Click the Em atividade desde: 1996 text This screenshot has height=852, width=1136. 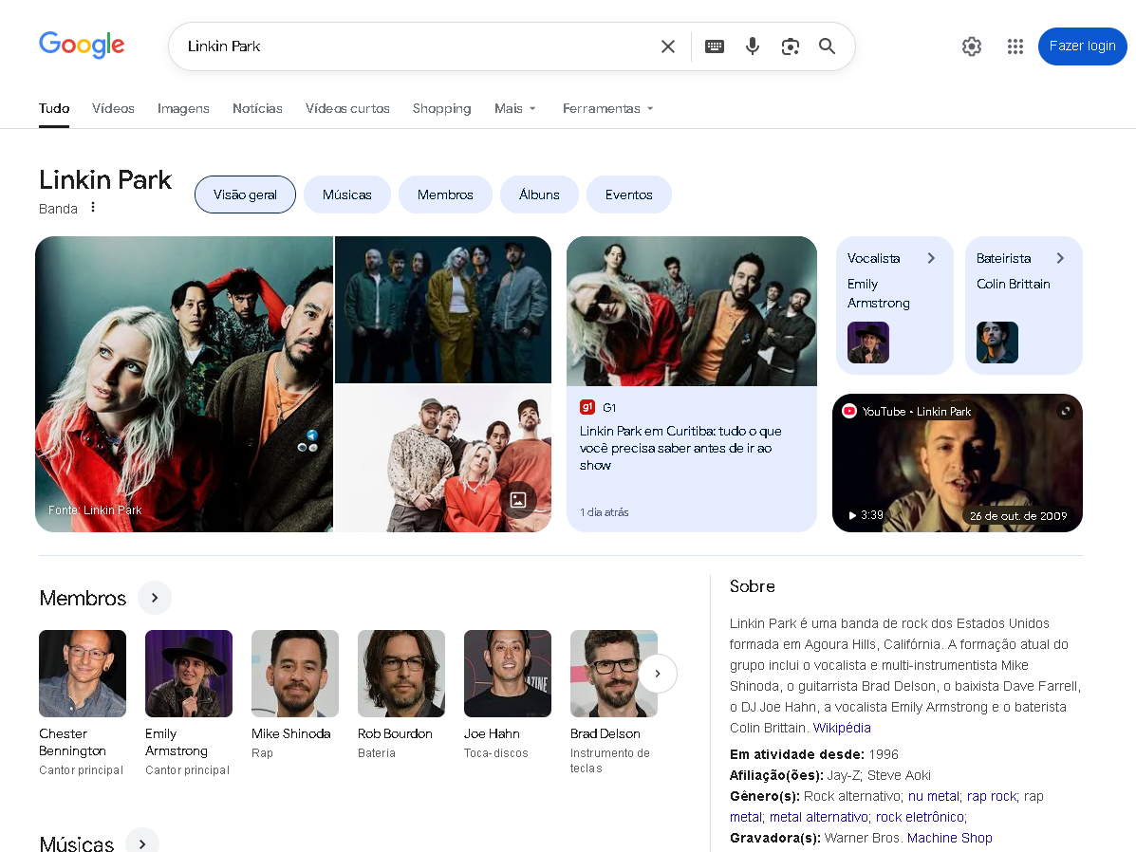[x=813, y=754]
